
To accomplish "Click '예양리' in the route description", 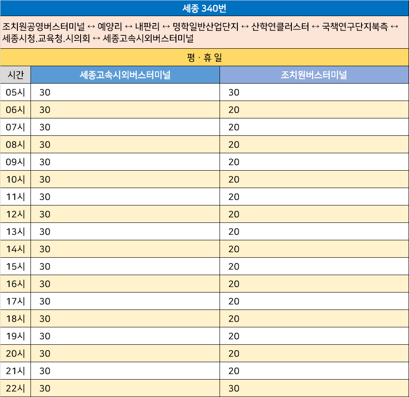I will click(110, 26).
